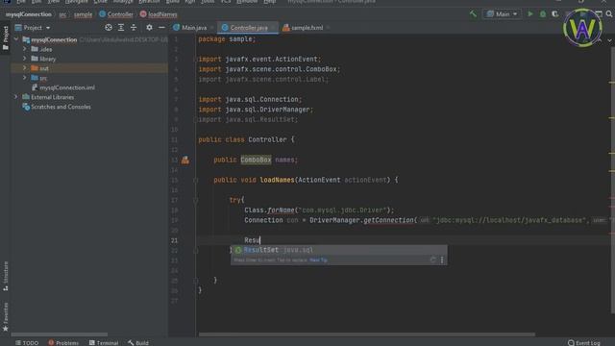Click the External Libraries label
The height and width of the screenshot is (346, 615).
click(52, 97)
